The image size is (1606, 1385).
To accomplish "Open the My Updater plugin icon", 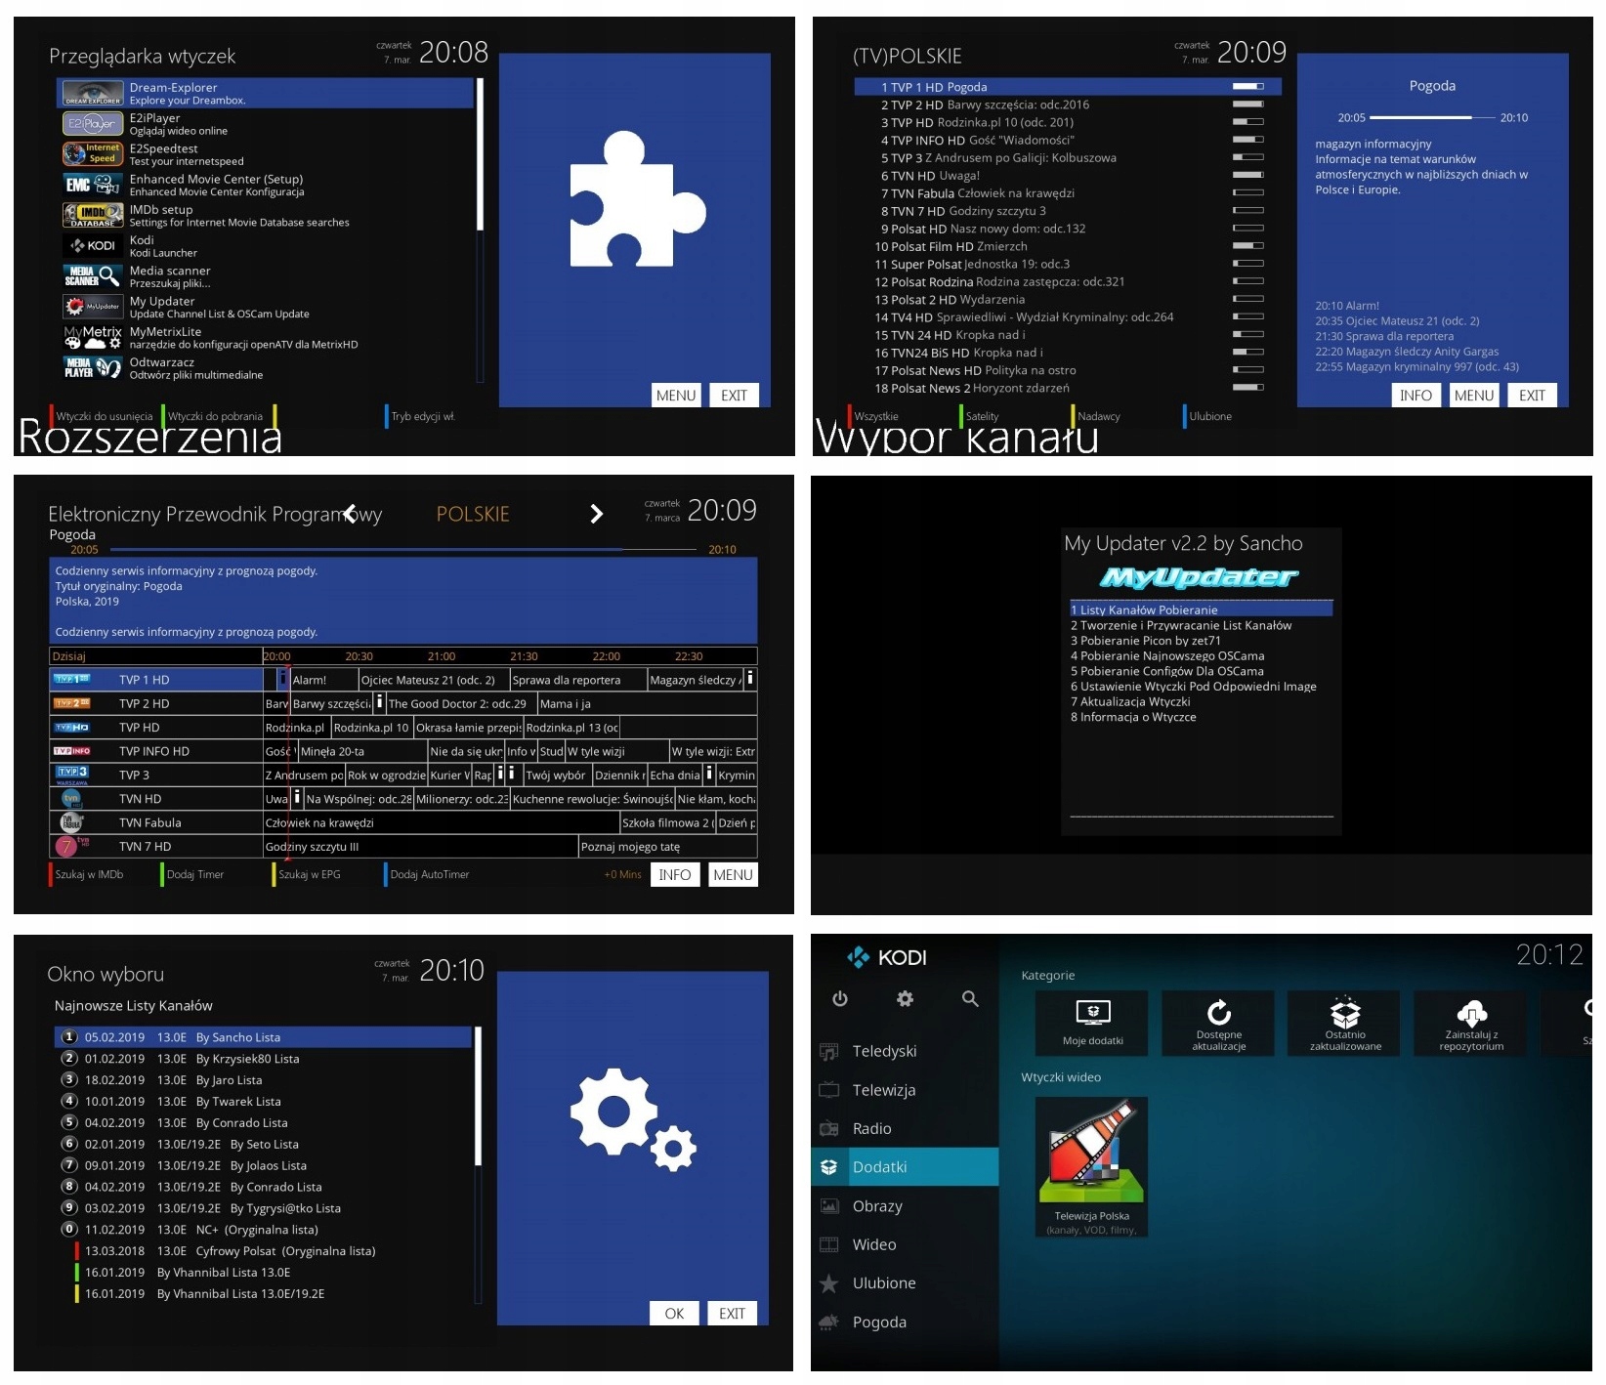I will 93,307.
